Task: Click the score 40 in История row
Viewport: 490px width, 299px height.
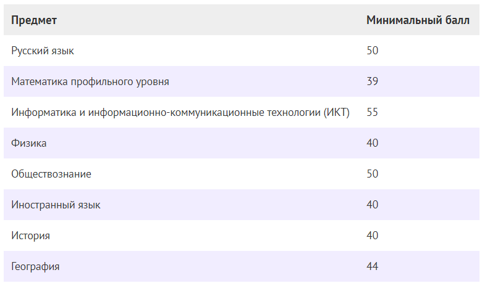Action: coord(372,236)
